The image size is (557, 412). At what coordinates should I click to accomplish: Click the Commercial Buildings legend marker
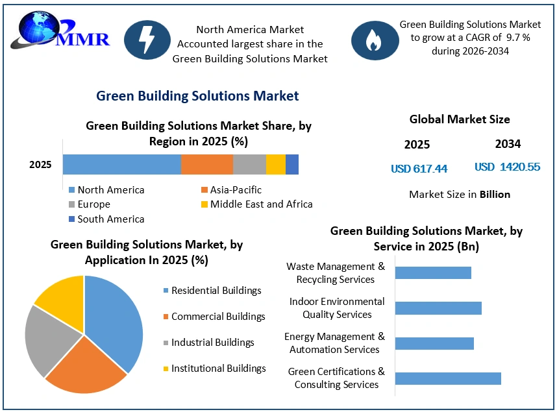pos(166,317)
